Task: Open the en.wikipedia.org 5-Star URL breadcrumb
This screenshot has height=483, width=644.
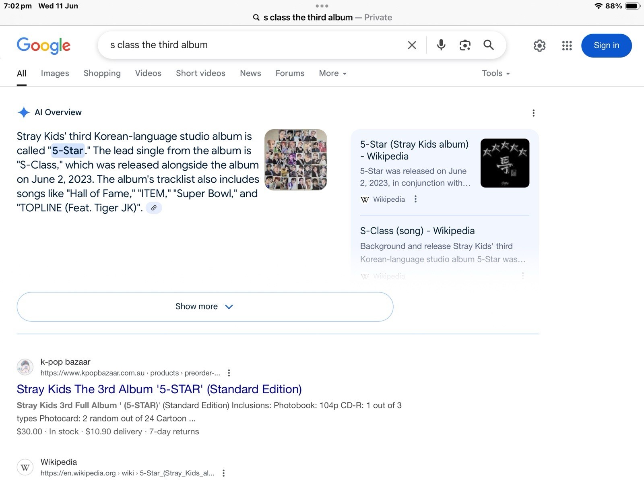Action: (127, 473)
